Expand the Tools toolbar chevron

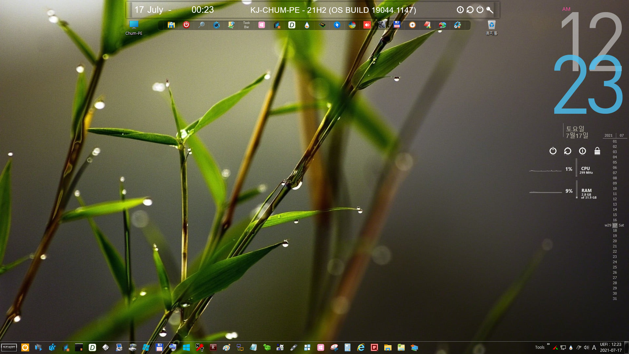pyautogui.click(x=548, y=344)
